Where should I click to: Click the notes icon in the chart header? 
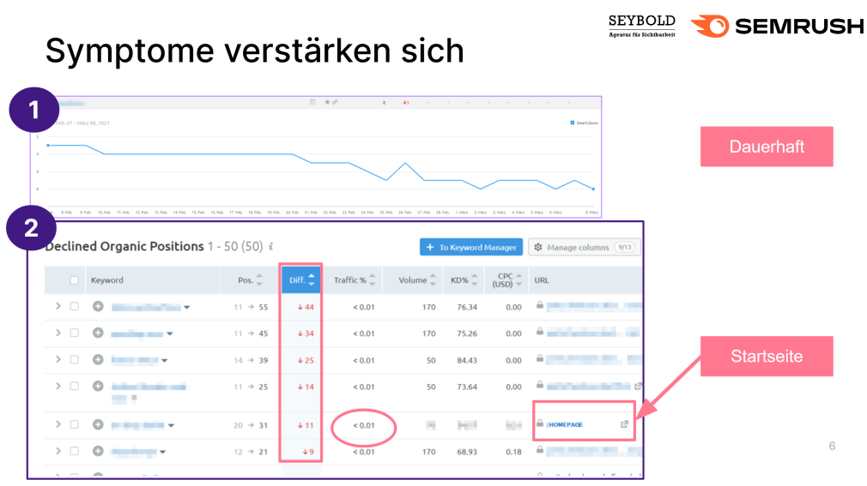tap(312, 102)
